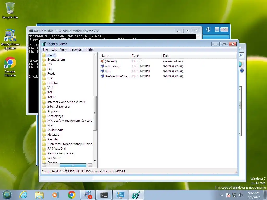Select the MSF key in the tree

coord(50,125)
